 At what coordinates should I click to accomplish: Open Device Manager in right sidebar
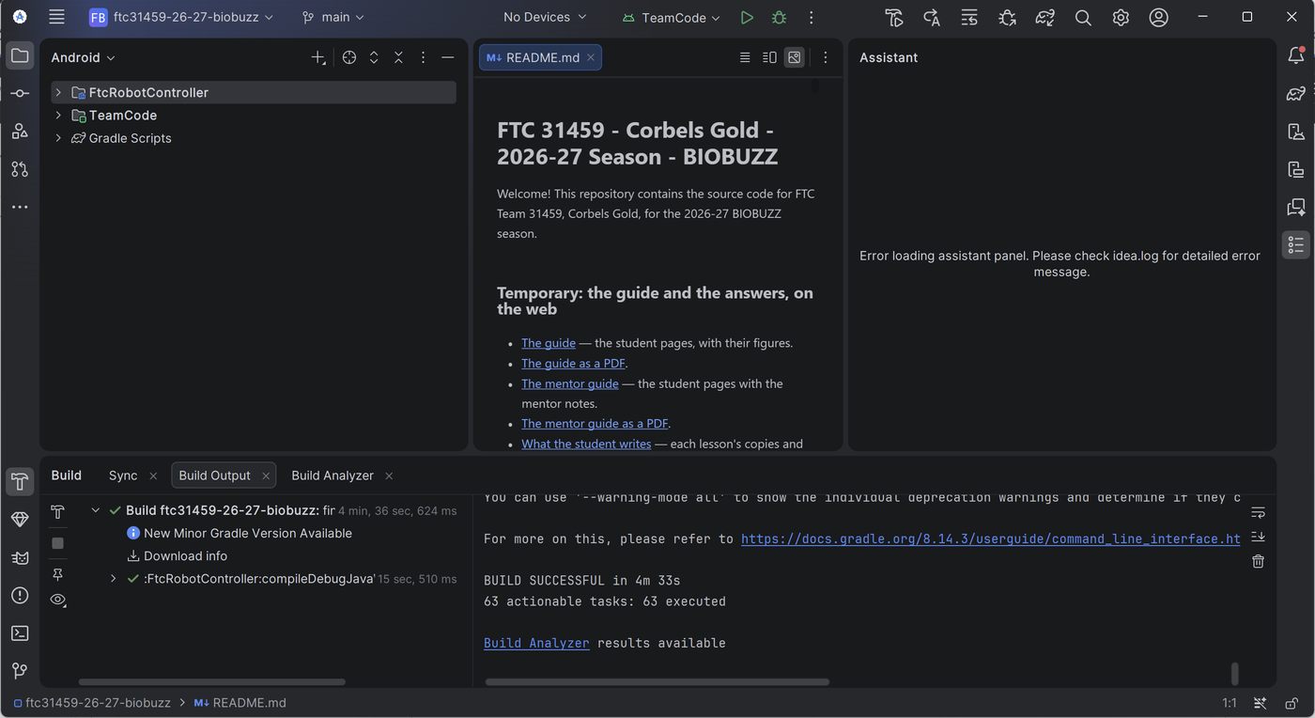click(x=1296, y=132)
